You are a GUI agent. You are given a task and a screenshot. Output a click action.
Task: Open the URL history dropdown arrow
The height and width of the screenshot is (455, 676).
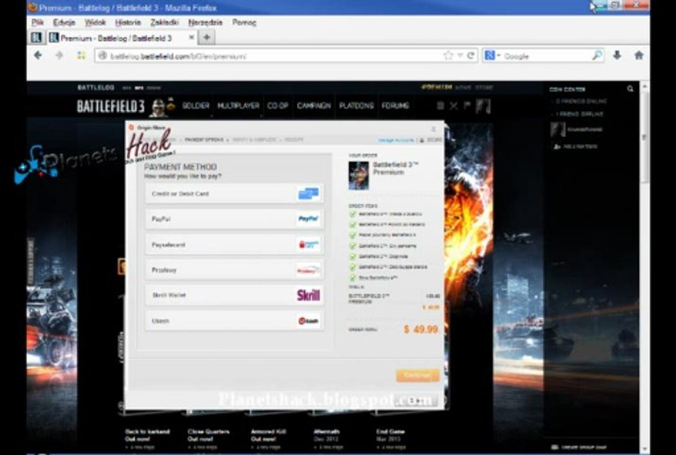460,56
